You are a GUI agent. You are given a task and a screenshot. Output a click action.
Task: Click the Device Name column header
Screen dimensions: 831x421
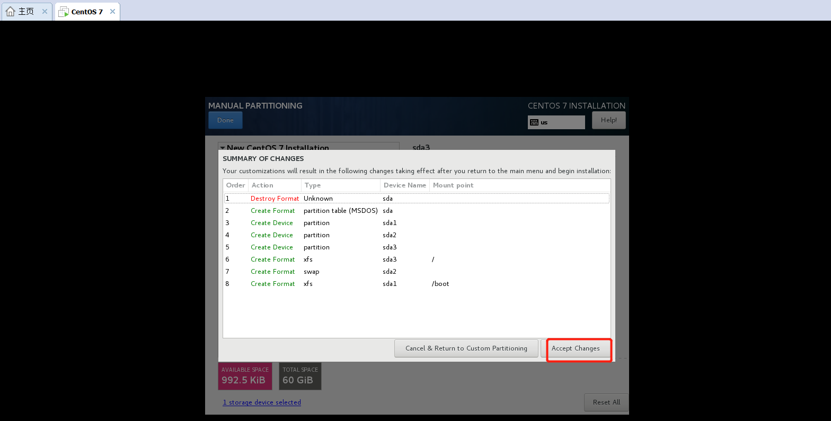tap(405, 185)
